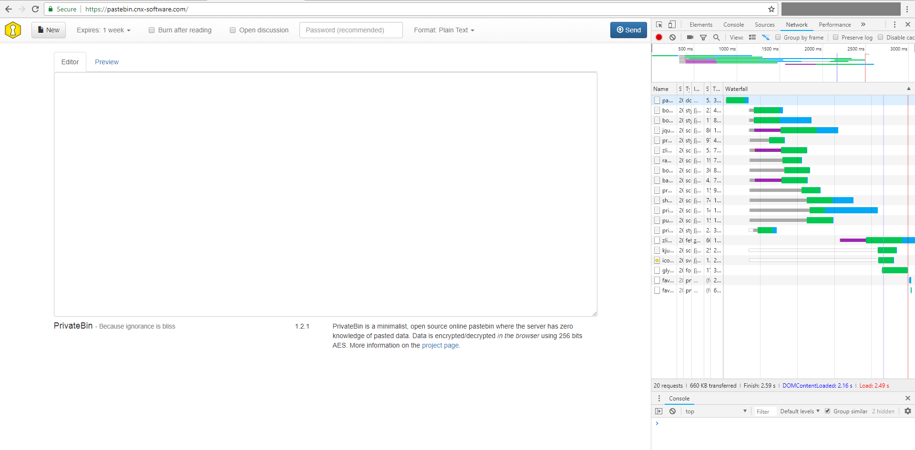Uncheck Group similar in Console
The width and height of the screenshot is (915, 450).
(828, 411)
